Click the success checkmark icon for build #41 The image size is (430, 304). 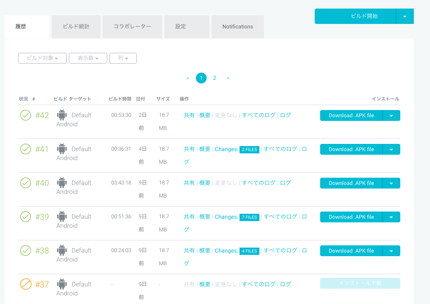[26, 149]
